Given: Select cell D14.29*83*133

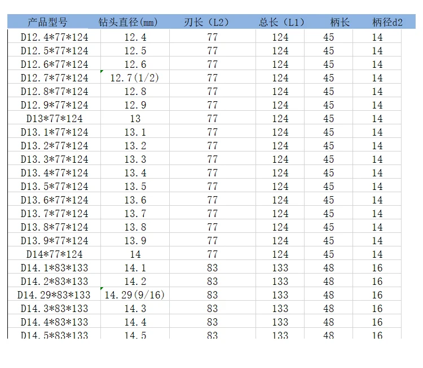Looking at the screenshot, I should pos(54,295).
